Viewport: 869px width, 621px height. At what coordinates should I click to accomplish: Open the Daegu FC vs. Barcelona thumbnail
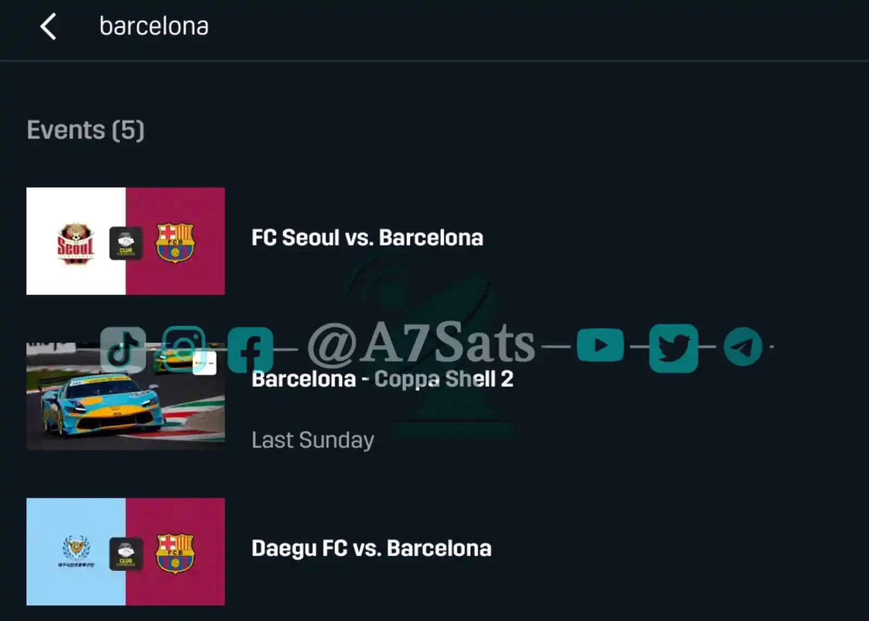125,552
